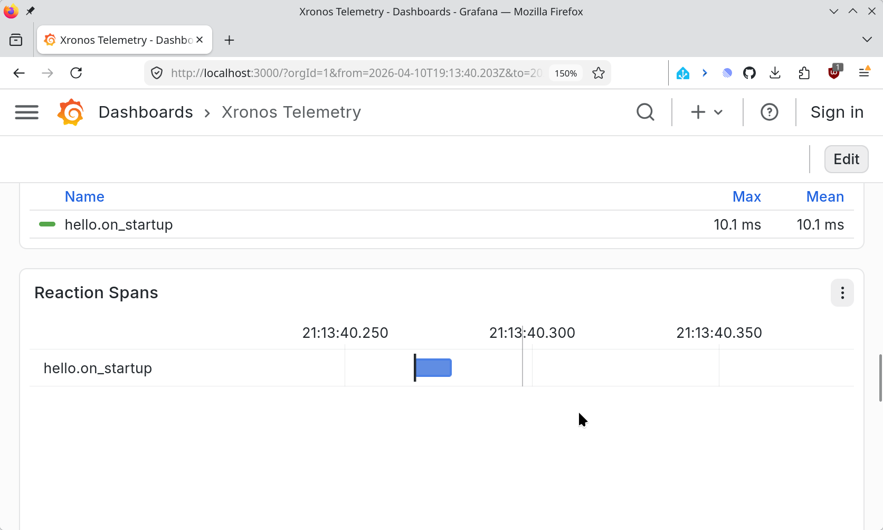This screenshot has width=883, height=530.
Task: Click the green hello.on_startup legend color swatch
Action: pos(48,224)
